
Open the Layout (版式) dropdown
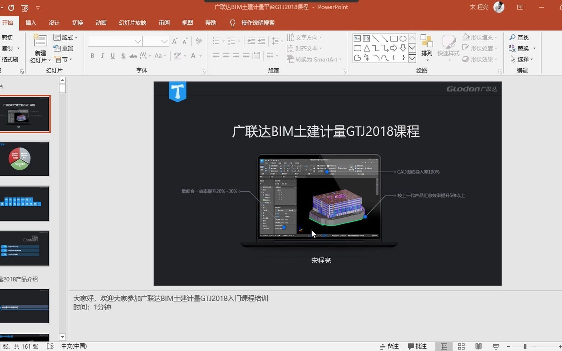point(65,37)
